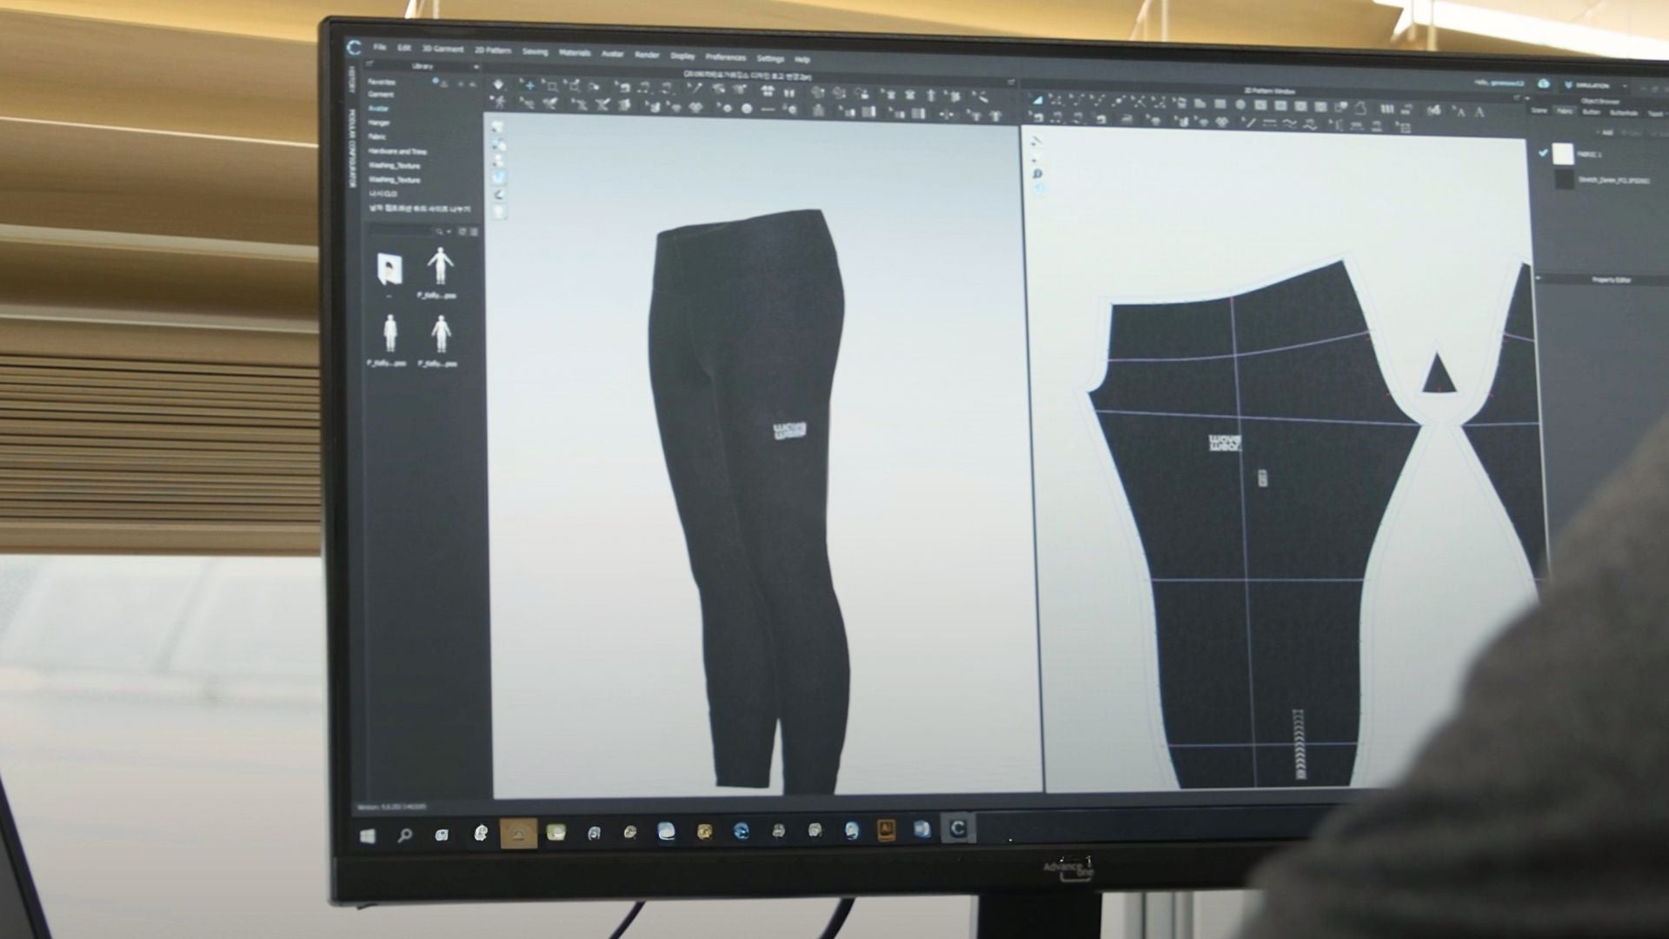Screen dimensions: 1669x939
Task: Open the Windows Start menu
Action: coord(368,836)
